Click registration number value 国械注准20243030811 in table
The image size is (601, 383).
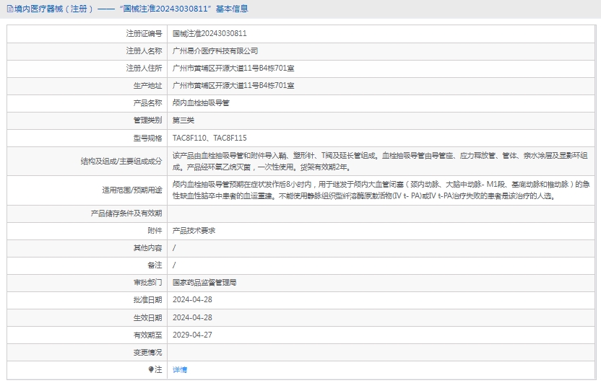coord(209,33)
